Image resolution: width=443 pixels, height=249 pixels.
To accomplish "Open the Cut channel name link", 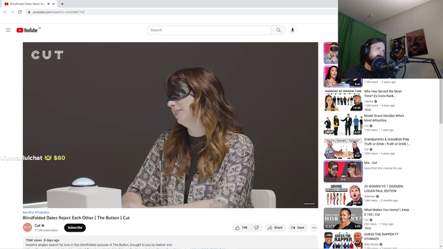I will click(x=37, y=225).
